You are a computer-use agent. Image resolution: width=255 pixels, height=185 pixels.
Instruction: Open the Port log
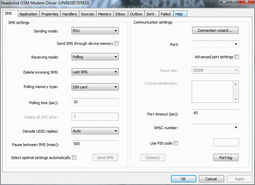pyautogui.click(x=226, y=157)
